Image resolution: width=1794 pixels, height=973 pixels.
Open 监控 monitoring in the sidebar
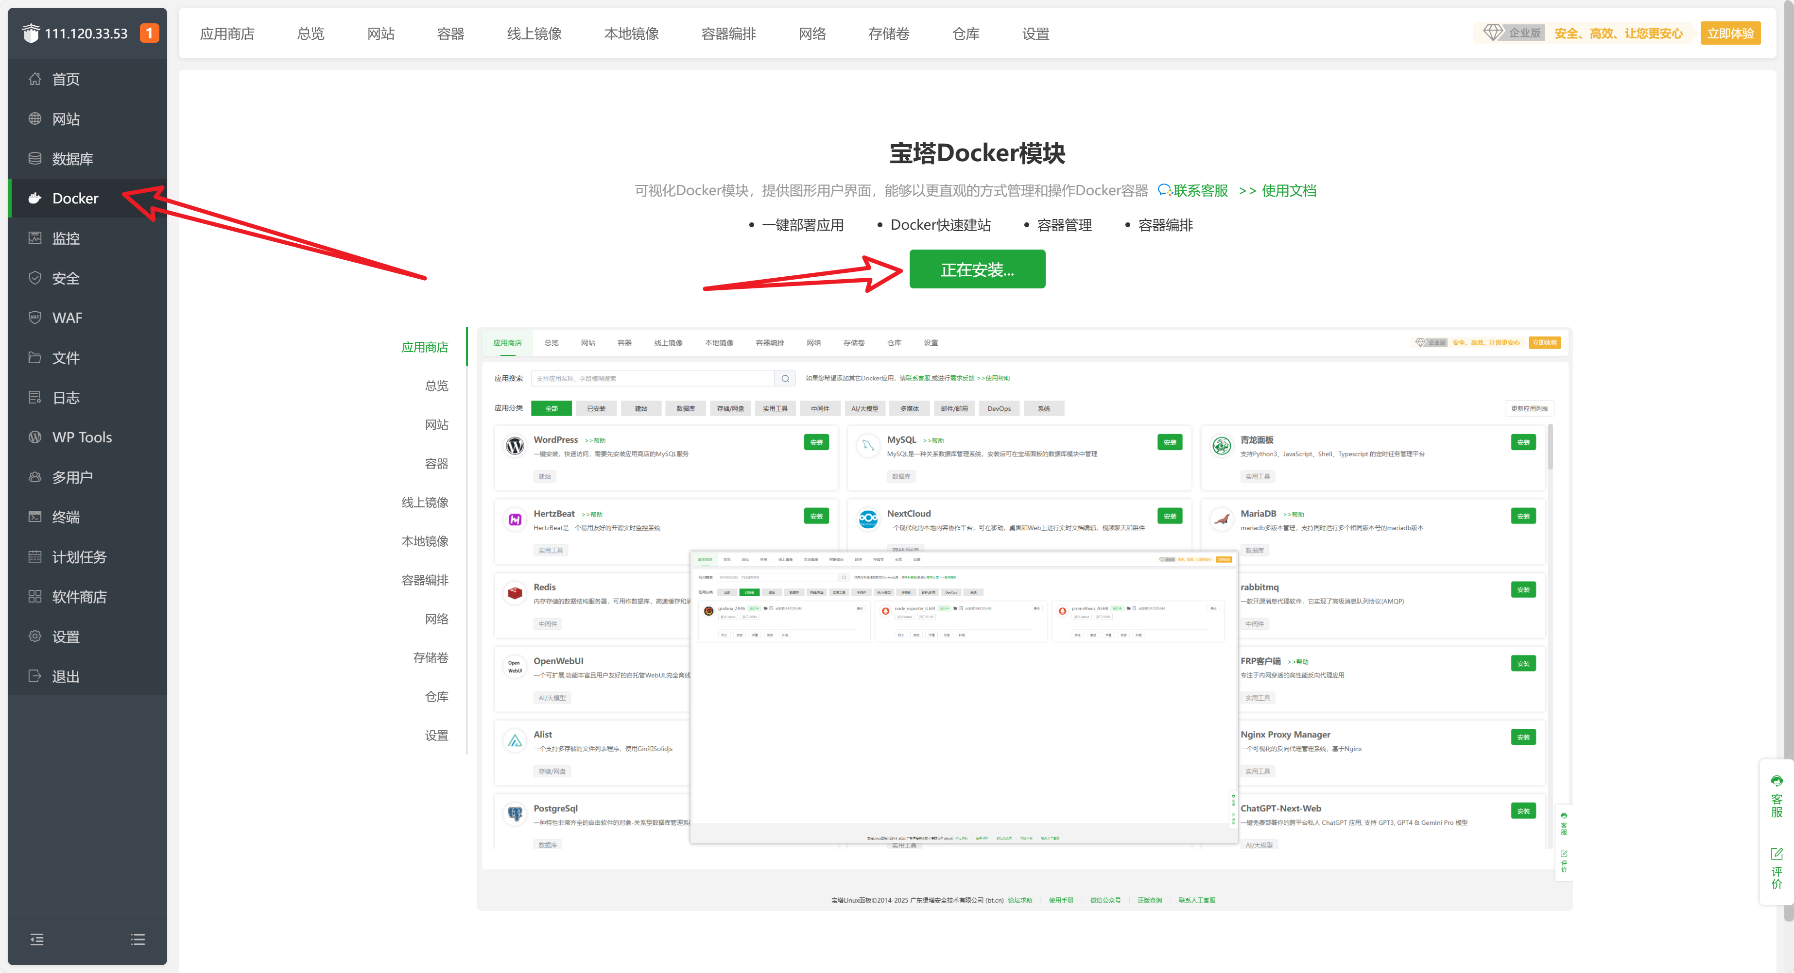click(87, 238)
